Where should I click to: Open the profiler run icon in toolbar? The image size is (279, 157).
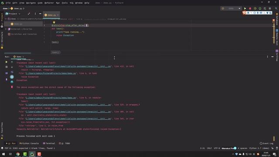pos(260,8)
